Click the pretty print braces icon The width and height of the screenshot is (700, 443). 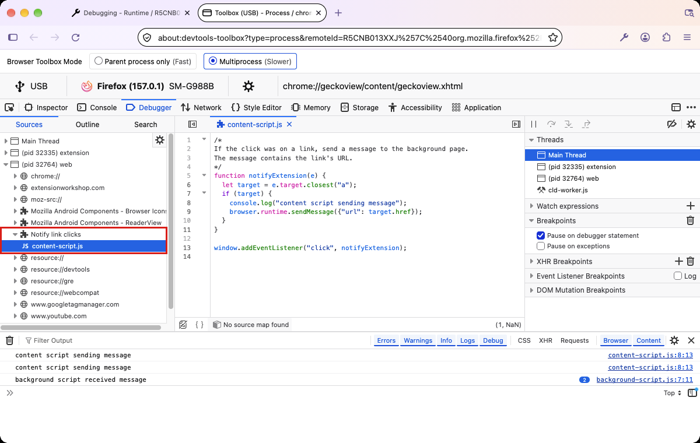pyautogui.click(x=199, y=325)
